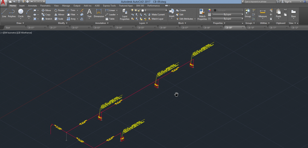Screen dimensions: 308x148
Task: Click the keyword search input field
Action: coord(260,2)
